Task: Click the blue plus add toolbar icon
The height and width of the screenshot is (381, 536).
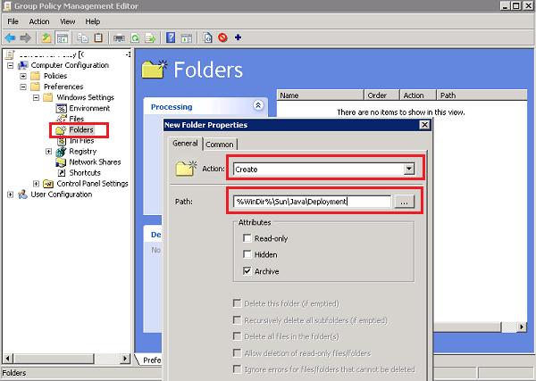Action: (239, 38)
